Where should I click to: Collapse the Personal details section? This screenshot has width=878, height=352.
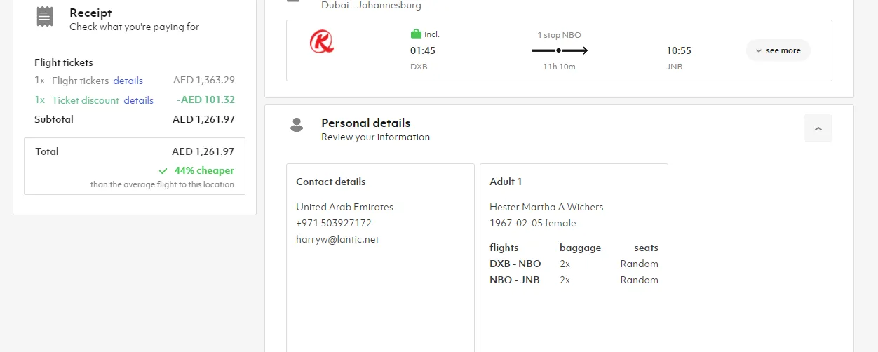pyautogui.click(x=818, y=129)
